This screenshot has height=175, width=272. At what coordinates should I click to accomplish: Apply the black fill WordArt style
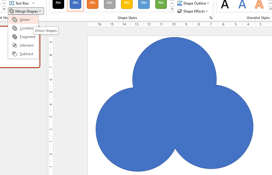click(x=225, y=4)
